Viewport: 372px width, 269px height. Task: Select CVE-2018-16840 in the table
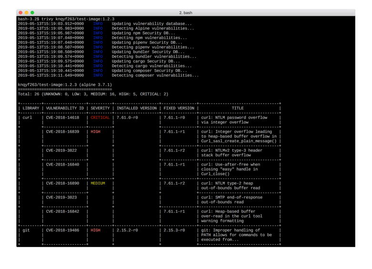pyautogui.click(x=62, y=165)
